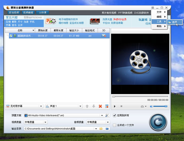Click the AVI format icon in the preset field
The height and width of the screenshot is (141, 184).
coord(26,115)
